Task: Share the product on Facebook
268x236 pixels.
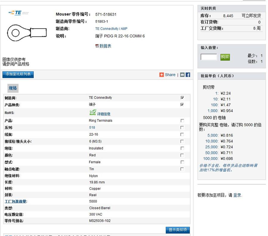Action: 188,75
